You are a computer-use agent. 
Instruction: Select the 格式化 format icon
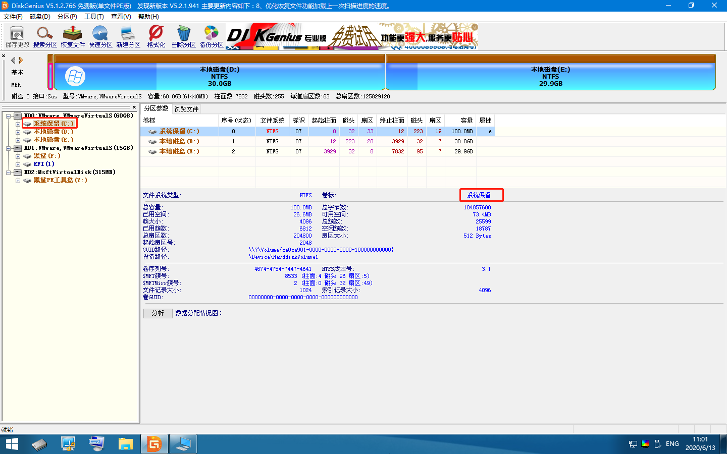(x=156, y=36)
